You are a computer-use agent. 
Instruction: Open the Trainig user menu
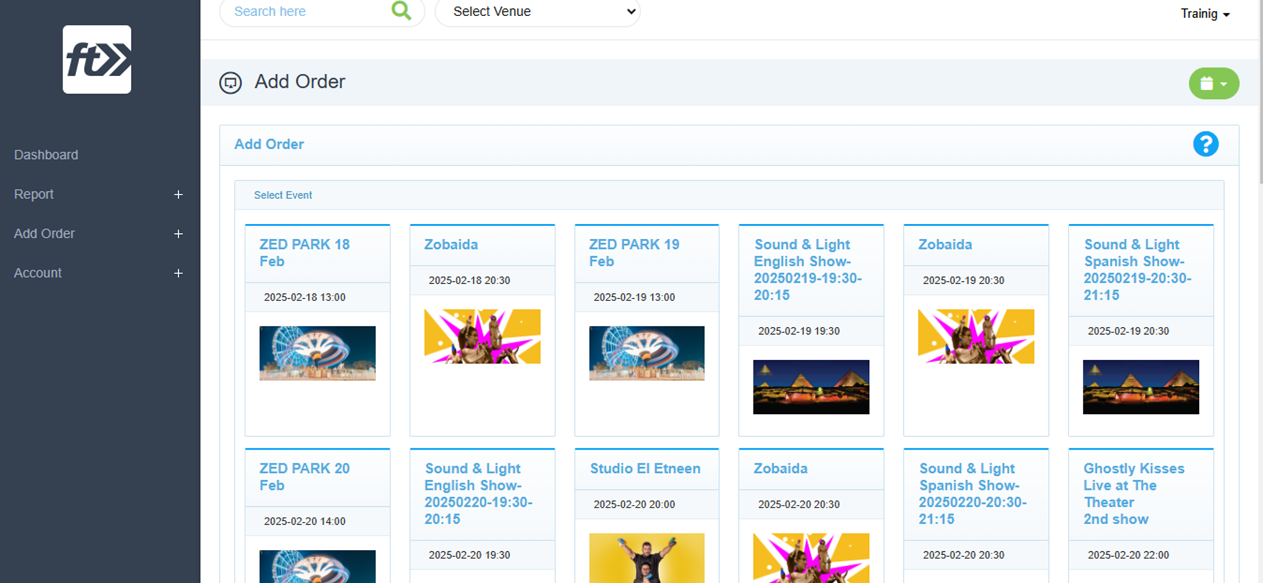click(x=1205, y=14)
